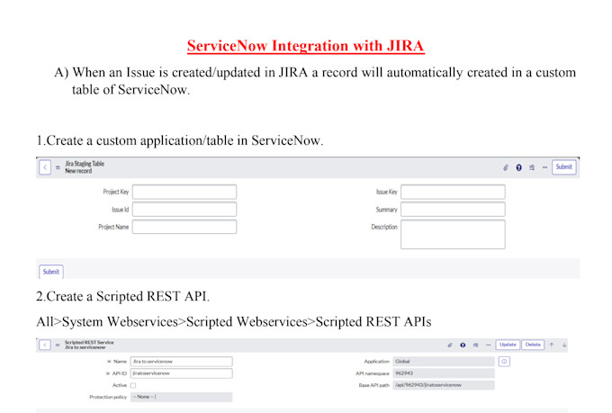Viewport: 612px width, 413px height.
Task: Click text '1.Create a custom application/table in ServiceNow.'
Action: (x=180, y=140)
